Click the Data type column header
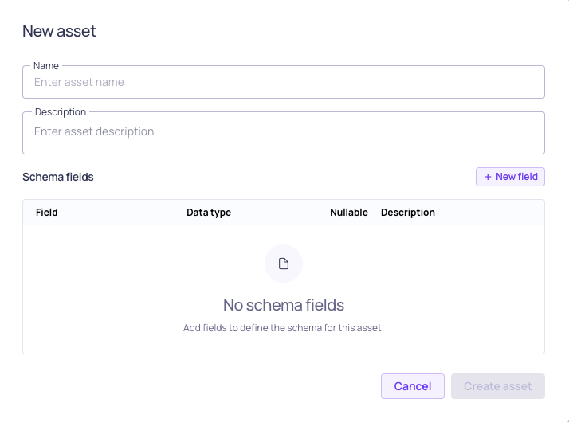The height and width of the screenshot is (422, 569). (x=209, y=213)
